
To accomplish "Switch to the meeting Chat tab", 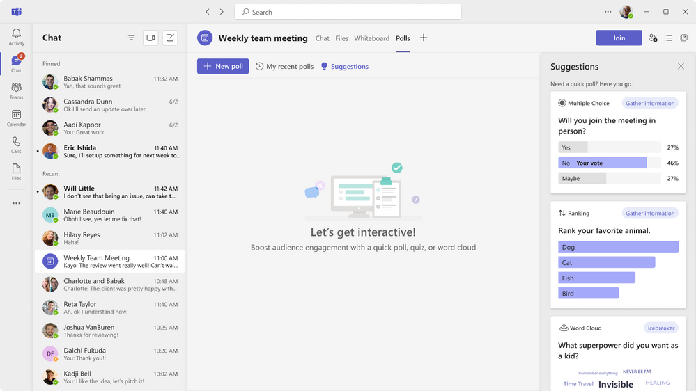I will [x=323, y=38].
